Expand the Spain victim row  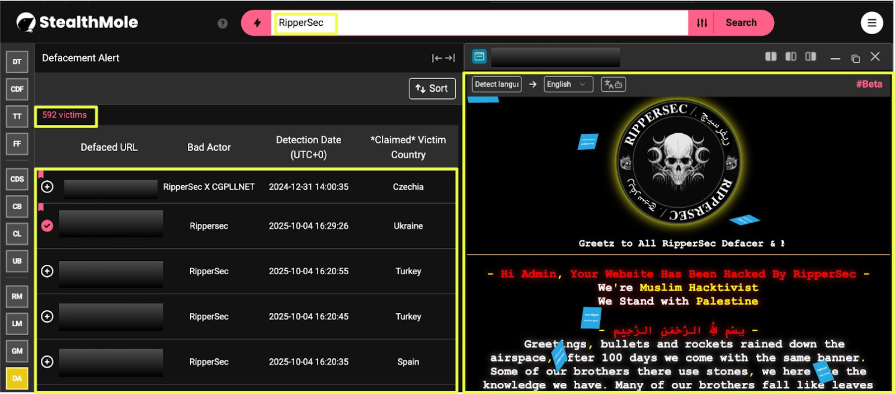[x=48, y=362]
